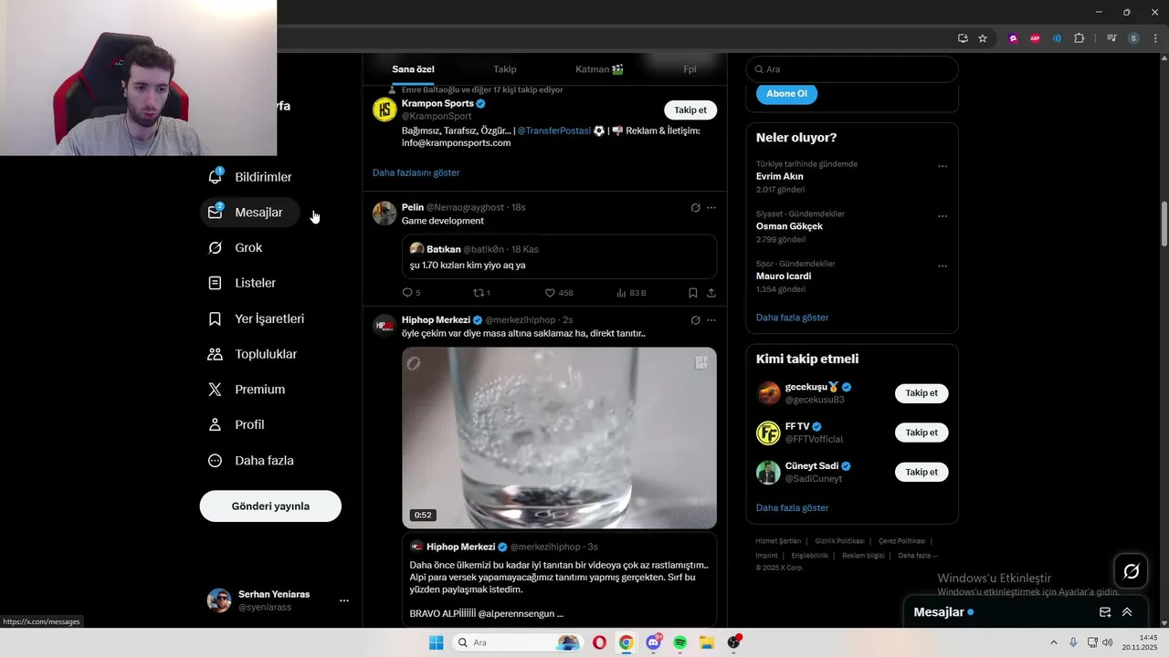Open Opera browser from taskbar

click(x=599, y=642)
